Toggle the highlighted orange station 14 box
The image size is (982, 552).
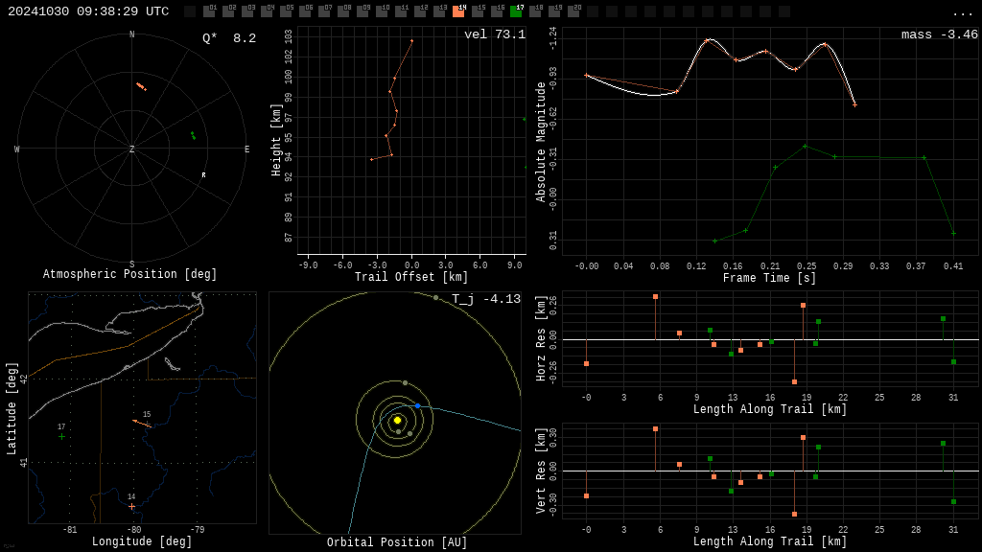pyautogui.click(x=458, y=11)
